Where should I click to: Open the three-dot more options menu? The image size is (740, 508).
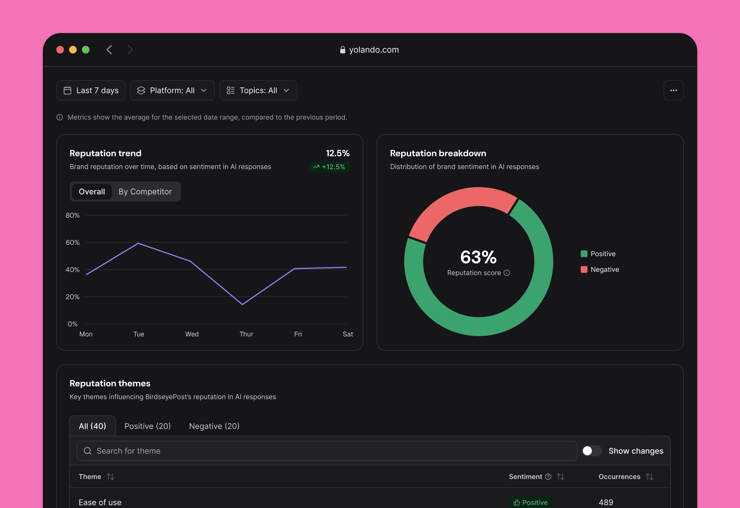[673, 90]
